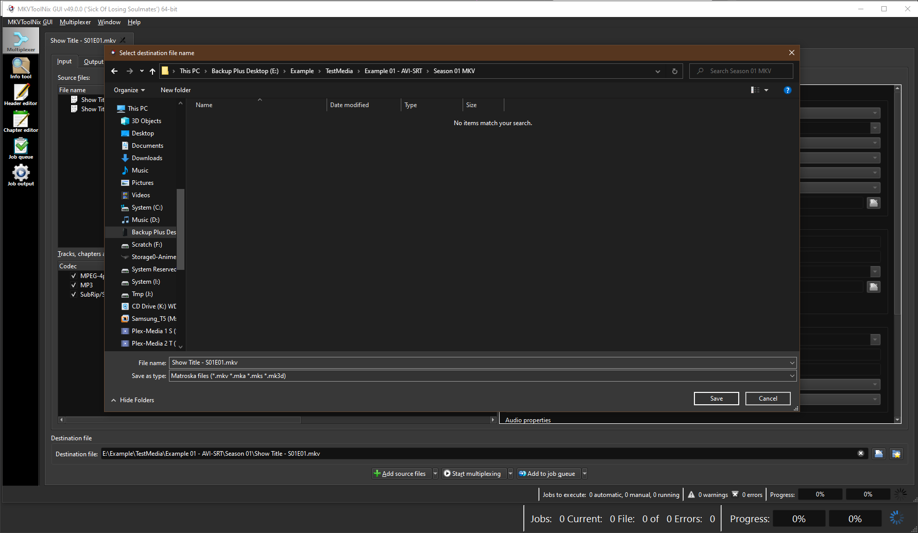This screenshot has width=918, height=533.
Task: Save the destination file name
Action: pos(716,398)
